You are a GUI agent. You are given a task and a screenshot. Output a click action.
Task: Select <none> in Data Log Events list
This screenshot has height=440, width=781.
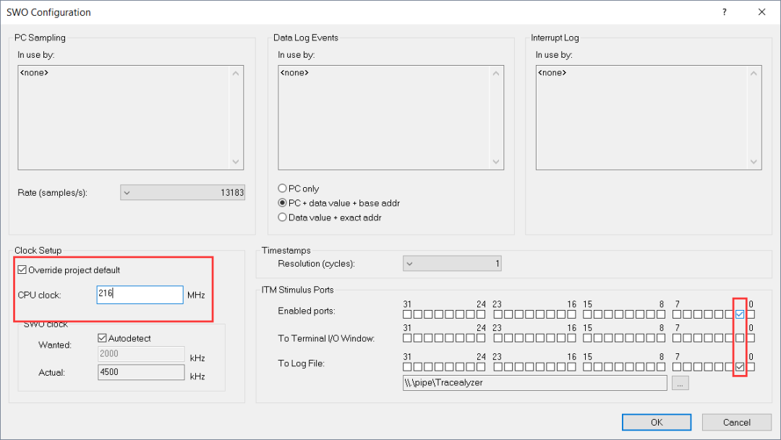point(294,73)
